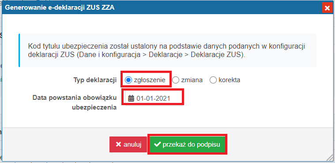Screen dimensions: 335x163
Task: Click the checkmark icon on przekaż do podpisu
Action: 158,144
